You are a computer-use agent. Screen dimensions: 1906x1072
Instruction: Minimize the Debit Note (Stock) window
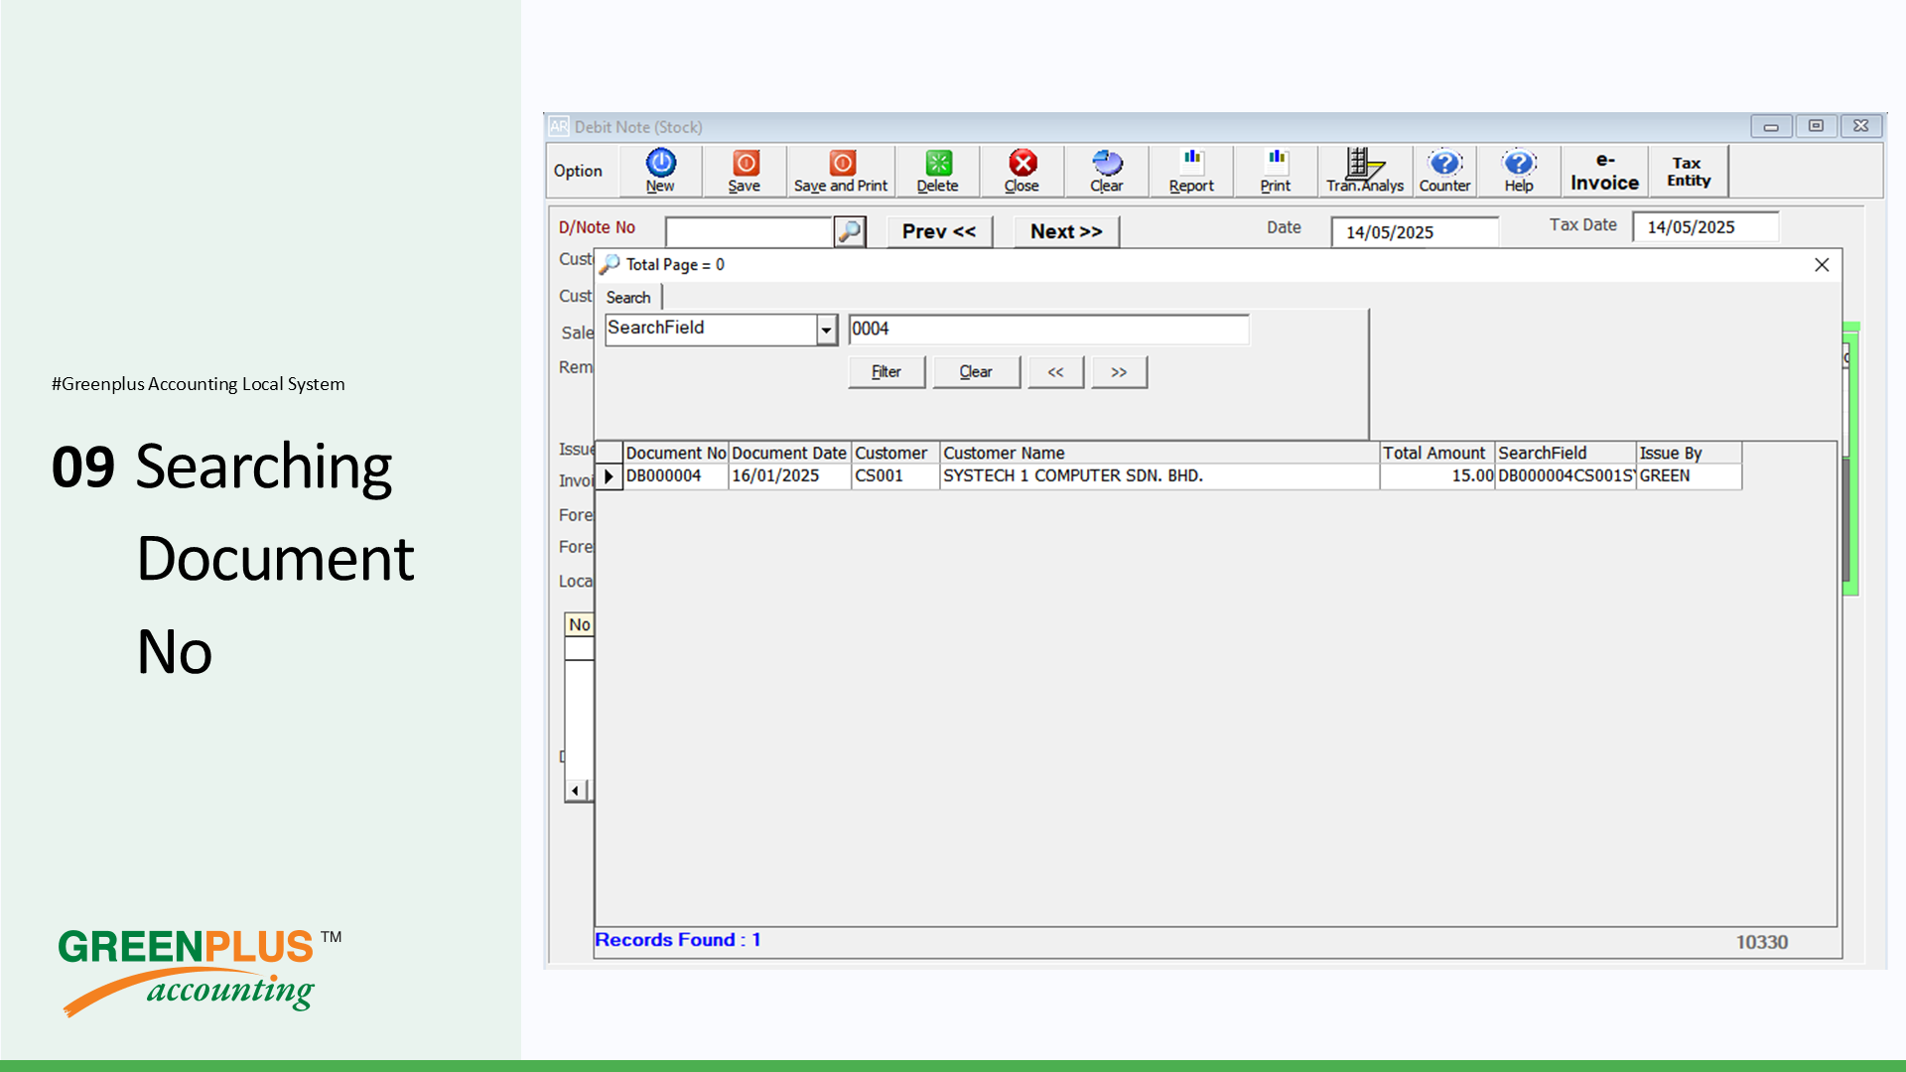[1771, 126]
